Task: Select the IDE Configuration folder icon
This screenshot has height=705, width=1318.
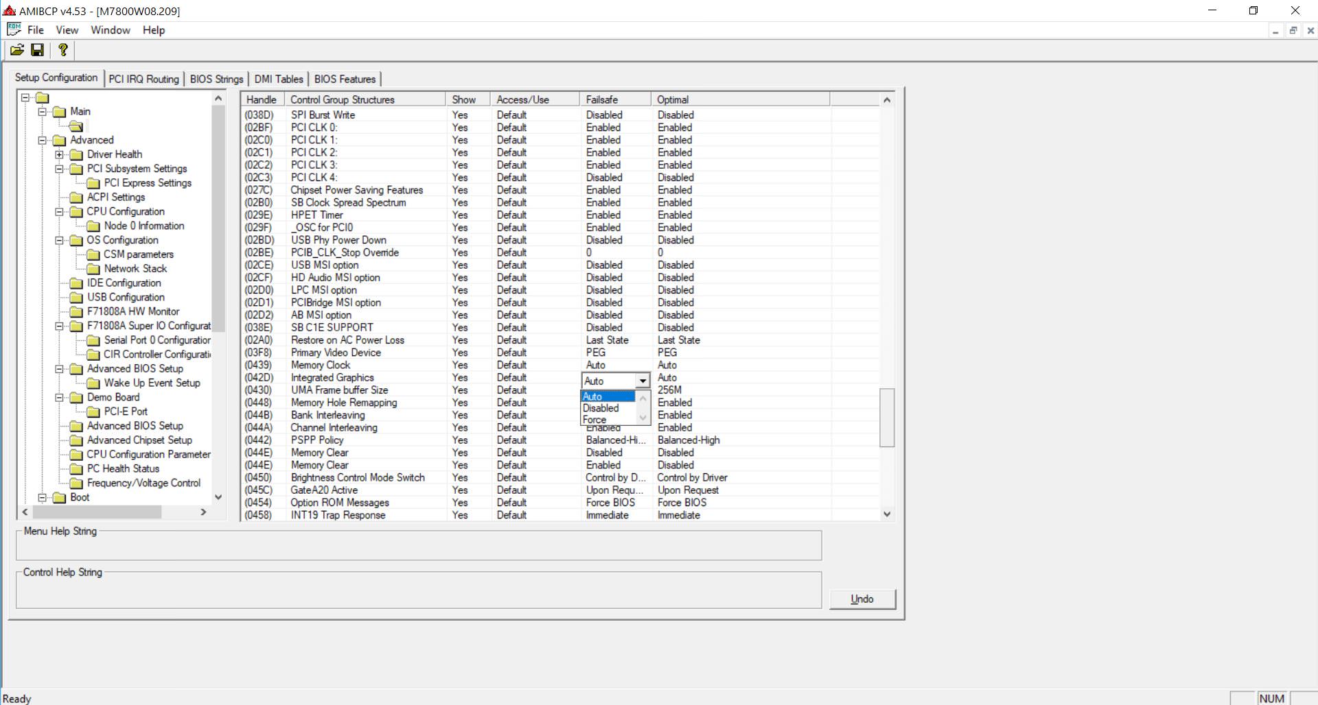Action: [77, 283]
